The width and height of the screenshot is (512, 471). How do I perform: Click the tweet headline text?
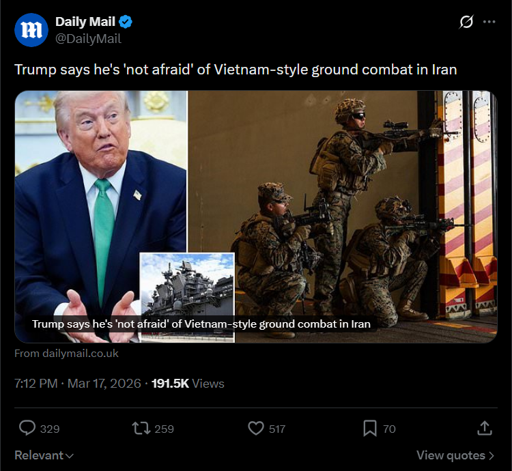tap(236, 70)
